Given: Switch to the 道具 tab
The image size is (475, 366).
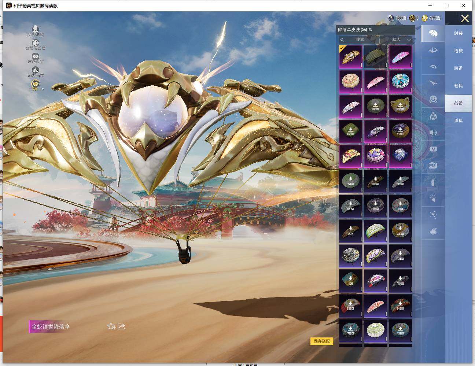Looking at the screenshot, I should 458,121.
